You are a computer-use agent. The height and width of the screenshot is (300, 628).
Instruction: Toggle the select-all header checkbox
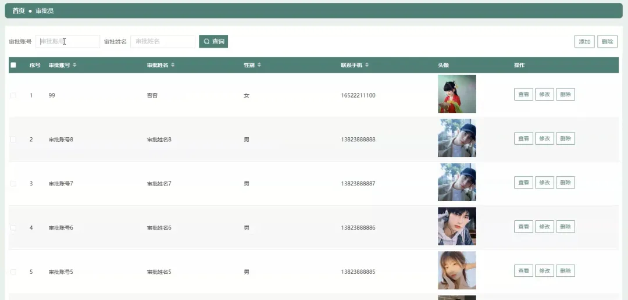point(13,65)
